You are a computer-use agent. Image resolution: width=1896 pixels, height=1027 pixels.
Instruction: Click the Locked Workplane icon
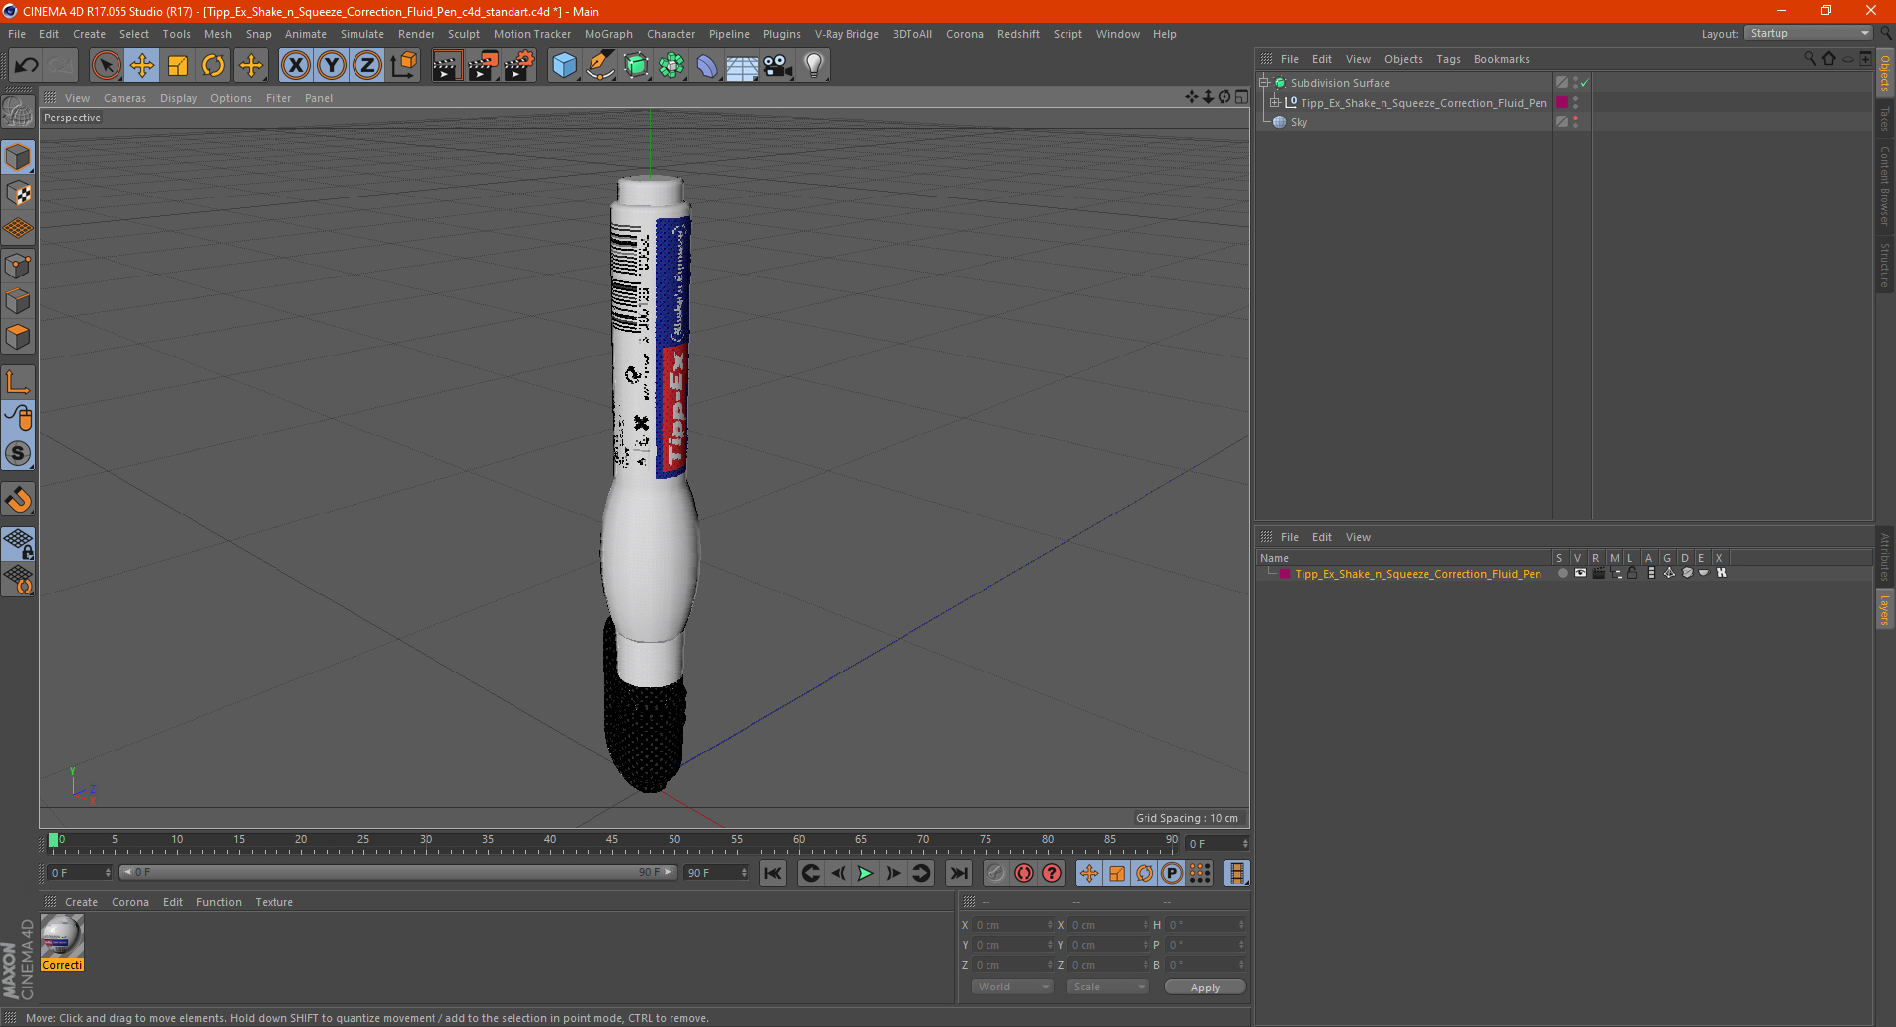pyautogui.click(x=18, y=543)
